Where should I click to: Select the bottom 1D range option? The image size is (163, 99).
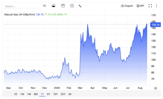click(x=16, y=94)
